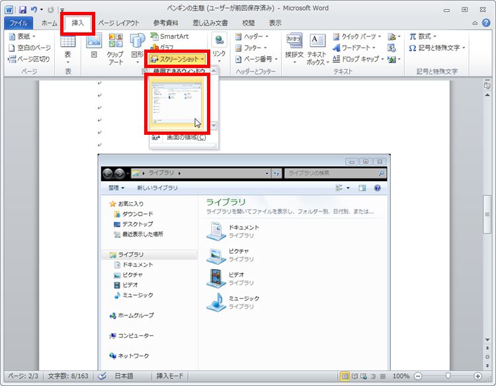The height and width of the screenshot is (386, 496).
Task: Insert a picture with the 図 icon
Action: (x=94, y=46)
